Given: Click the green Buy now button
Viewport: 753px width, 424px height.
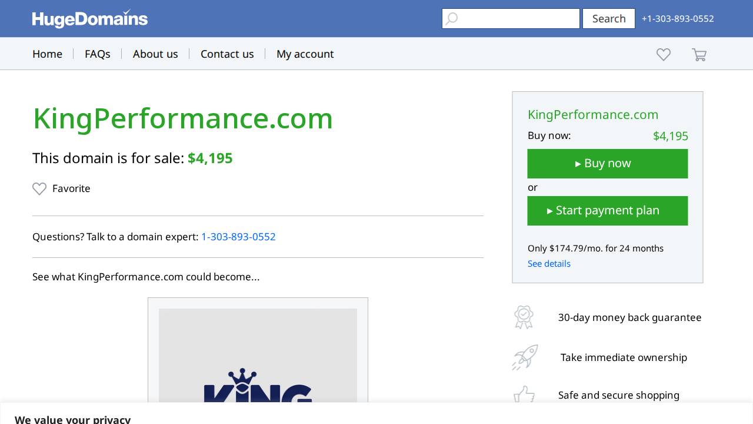Looking at the screenshot, I should point(608,164).
